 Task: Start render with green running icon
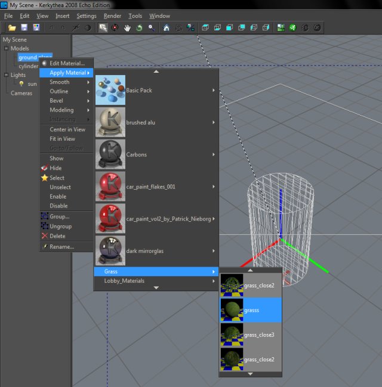tap(293, 27)
